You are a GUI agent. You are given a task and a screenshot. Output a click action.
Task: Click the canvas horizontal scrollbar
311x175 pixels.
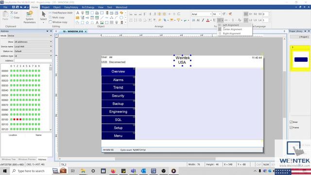[165, 159]
